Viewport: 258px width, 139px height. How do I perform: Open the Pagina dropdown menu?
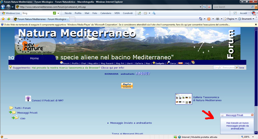[230, 19]
